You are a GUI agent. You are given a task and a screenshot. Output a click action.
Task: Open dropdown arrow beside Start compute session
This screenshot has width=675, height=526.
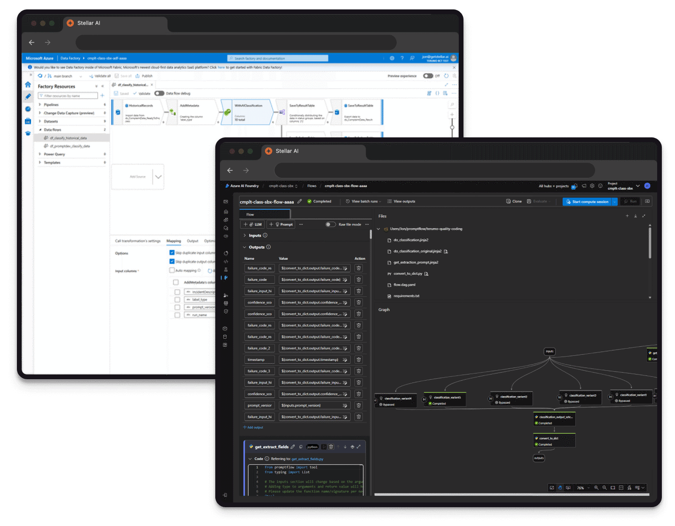614,202
